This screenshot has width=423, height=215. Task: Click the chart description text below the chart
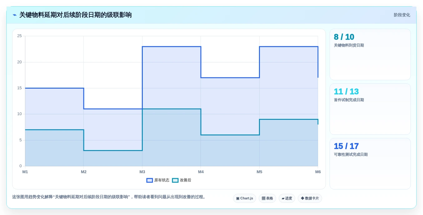tap(109, 197)
